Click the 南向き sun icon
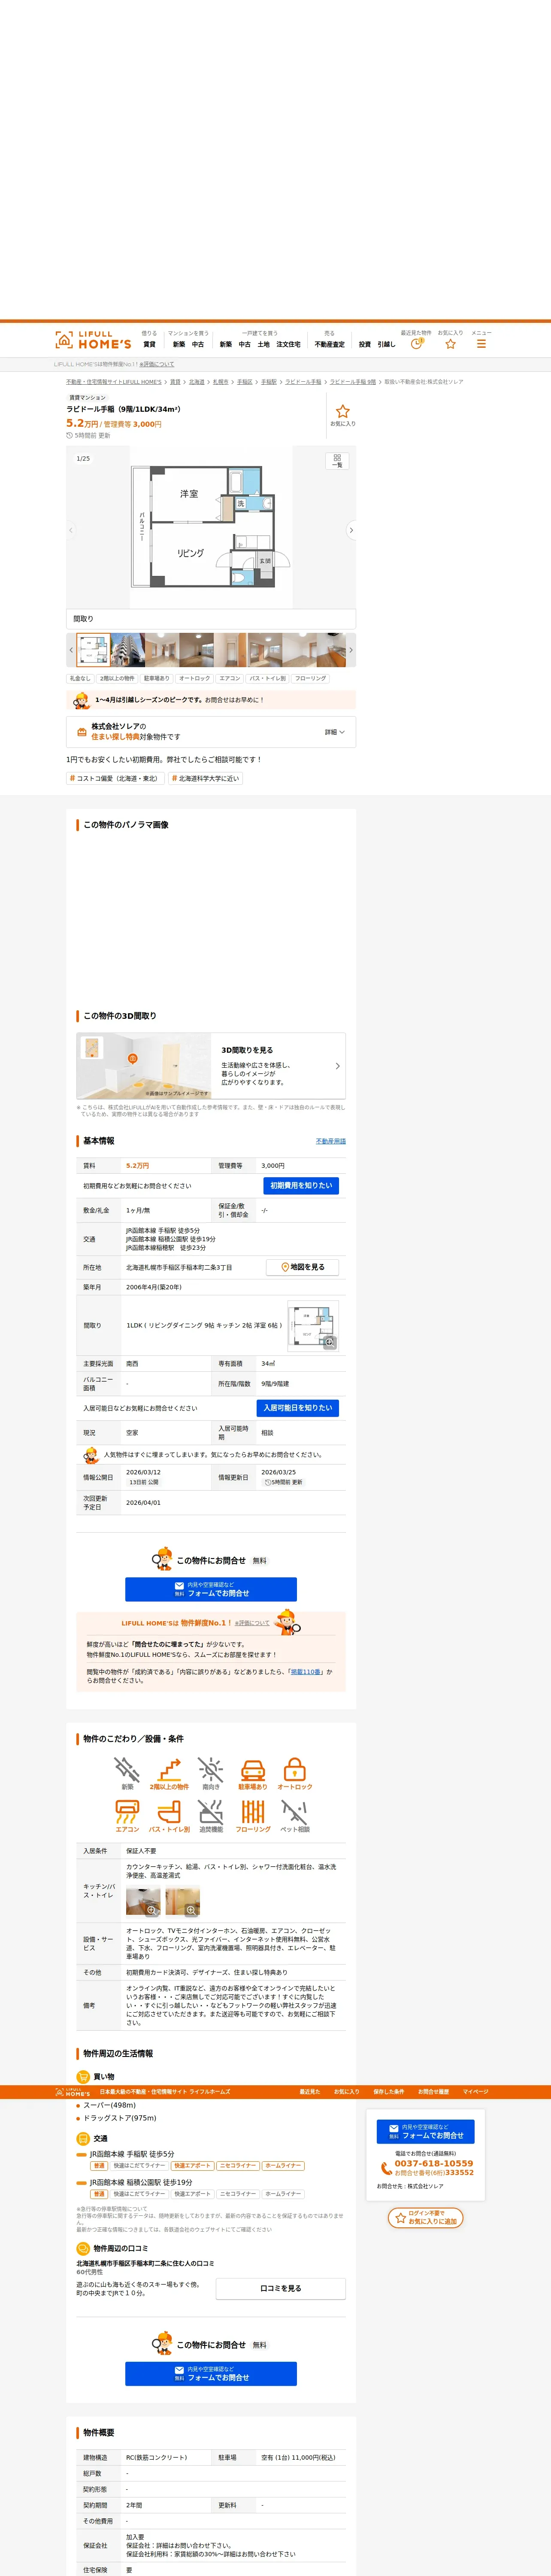The height and width of the screenshot is (2576, 551). (211, 1770)
